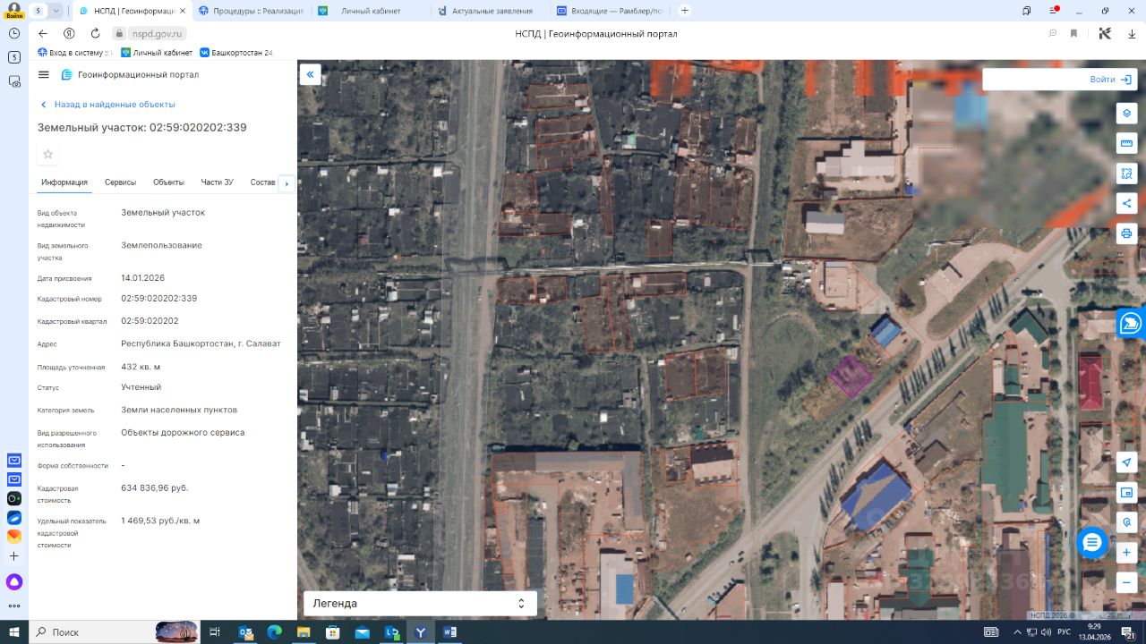Image resolution: width=1146 pixels, height=644 pixels.
Task: Activate the ruler measurement tool
Action: pyautogui.click(x=1126, y=143)
